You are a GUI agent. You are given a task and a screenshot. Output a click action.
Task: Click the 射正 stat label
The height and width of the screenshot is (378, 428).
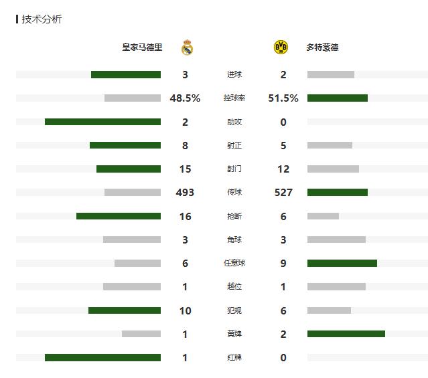pyautogui.click(x=234, y=146)
